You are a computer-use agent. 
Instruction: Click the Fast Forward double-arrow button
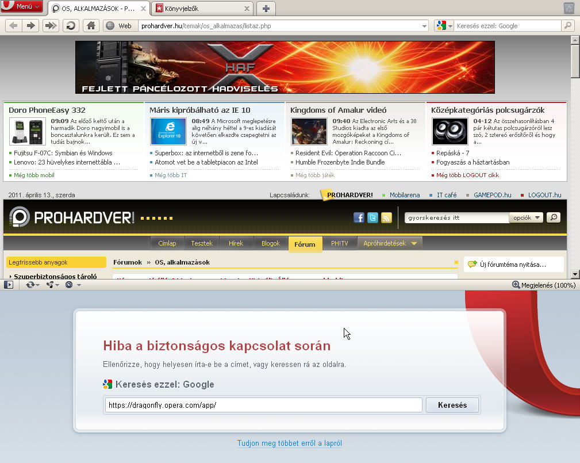51,25
